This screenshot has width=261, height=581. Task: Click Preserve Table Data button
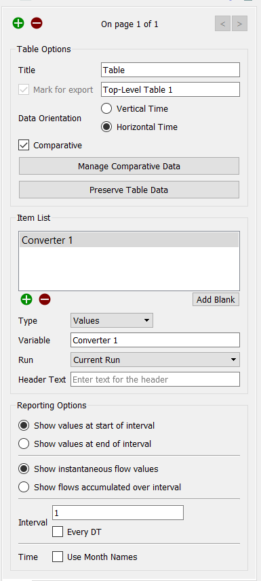coord(129,190)
